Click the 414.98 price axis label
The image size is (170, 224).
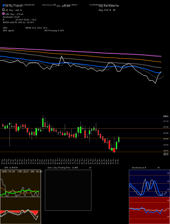[x=166, y=145]
